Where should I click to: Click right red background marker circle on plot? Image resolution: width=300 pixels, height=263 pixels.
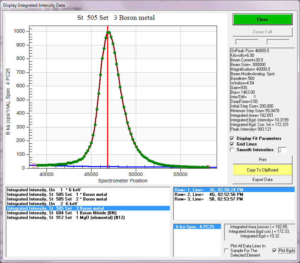pos(208,167)
